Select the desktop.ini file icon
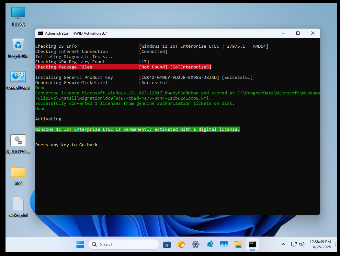 click(18, 207)
